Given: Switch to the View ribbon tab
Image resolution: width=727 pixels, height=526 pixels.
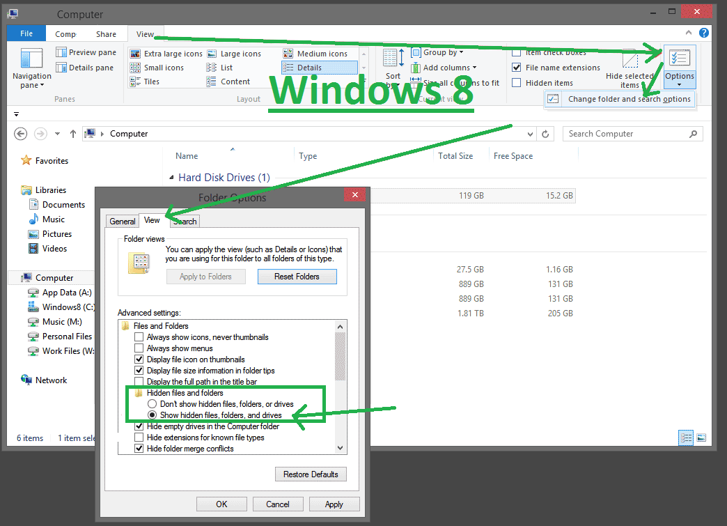Looking at the screenshot, I should coord(145,34).
